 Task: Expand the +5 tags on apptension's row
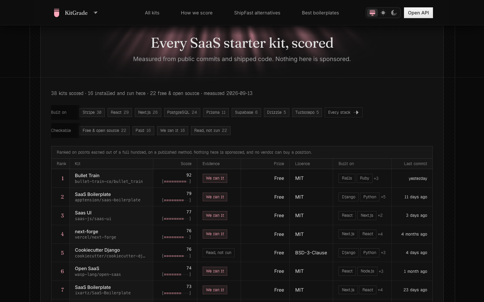(383, 197)
